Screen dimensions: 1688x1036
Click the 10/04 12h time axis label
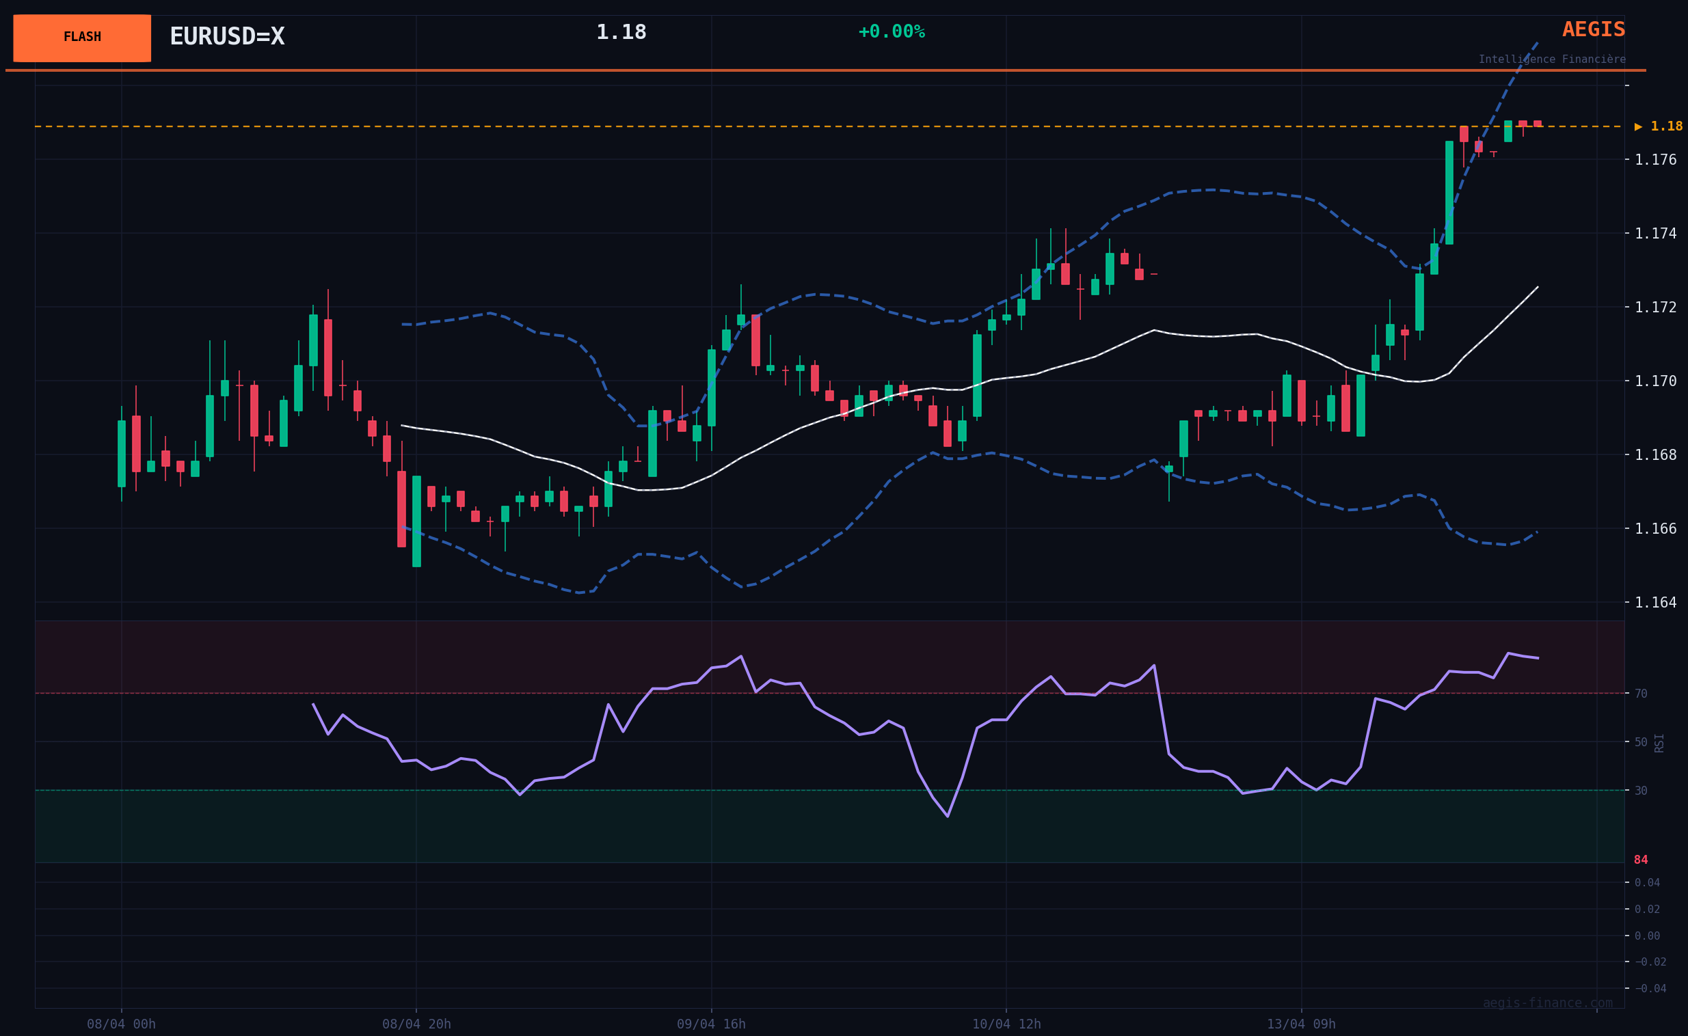pos(1006,1024)
